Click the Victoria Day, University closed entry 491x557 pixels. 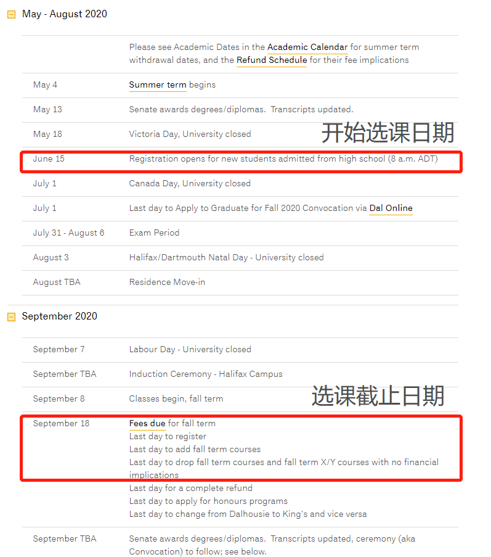(x=190, y=134)
